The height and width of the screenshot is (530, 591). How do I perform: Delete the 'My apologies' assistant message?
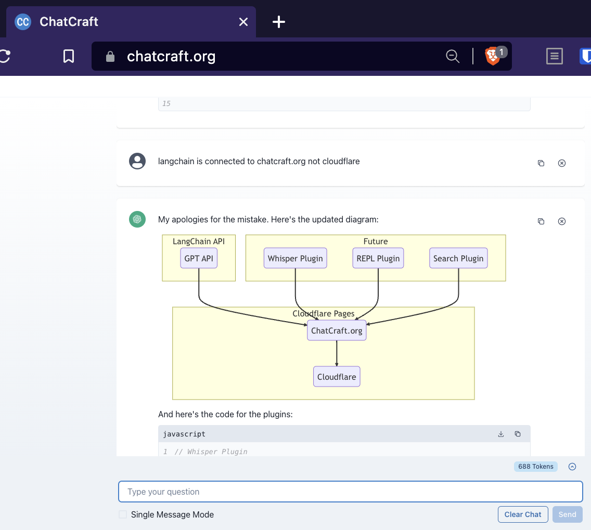pos(561,221)
